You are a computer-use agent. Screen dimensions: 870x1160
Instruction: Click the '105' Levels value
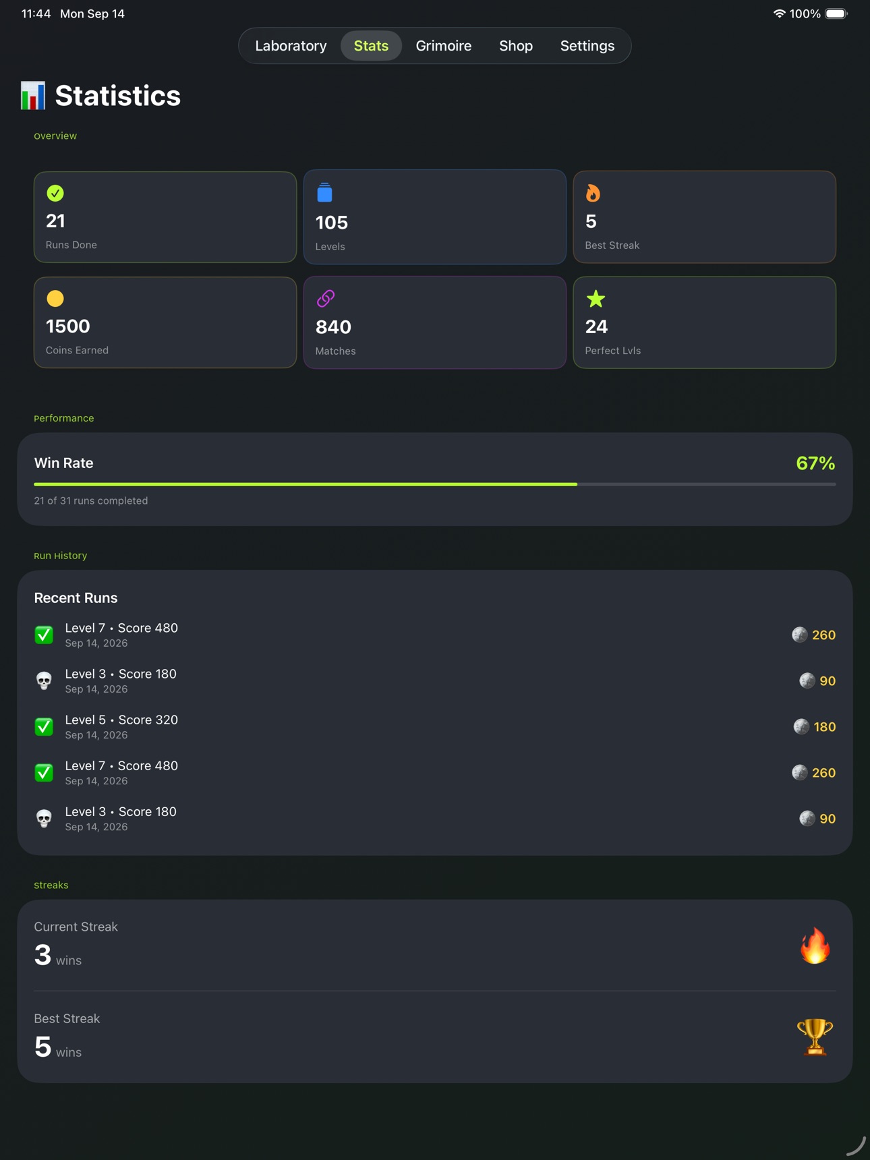point(332,223)
